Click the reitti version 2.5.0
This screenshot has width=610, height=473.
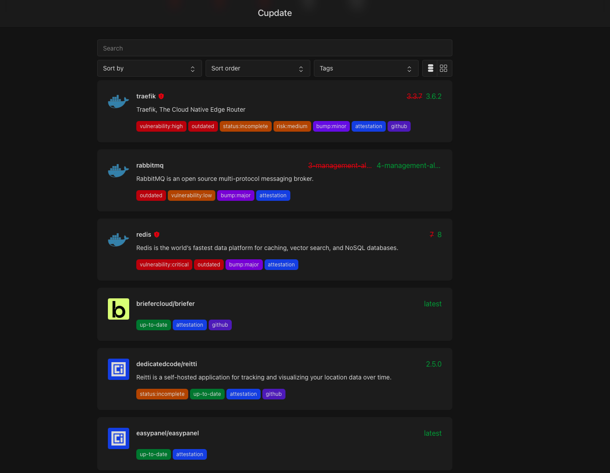click(434, 364)
